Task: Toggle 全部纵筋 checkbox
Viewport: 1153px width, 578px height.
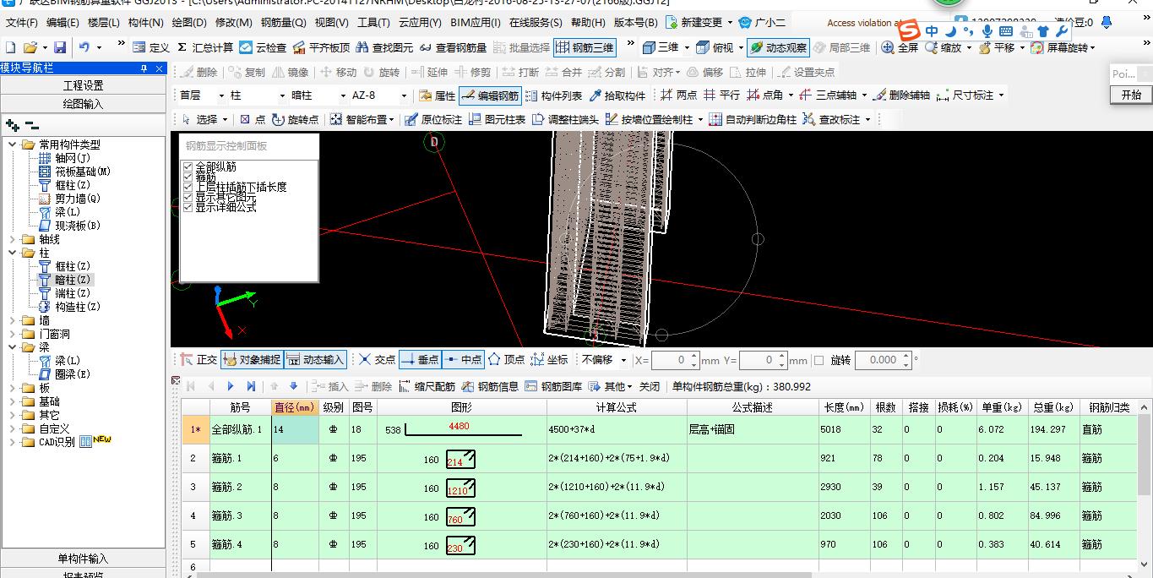Action: coord(188,167)
